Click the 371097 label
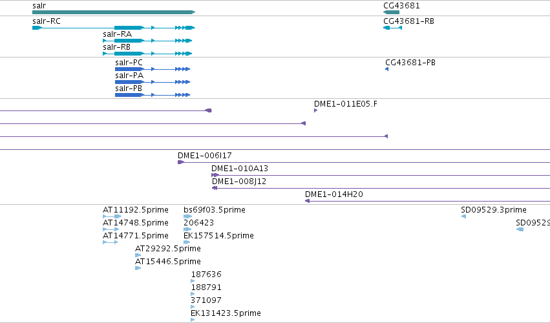The height and width of the screenshot is (323, 550). coord(206,300)
